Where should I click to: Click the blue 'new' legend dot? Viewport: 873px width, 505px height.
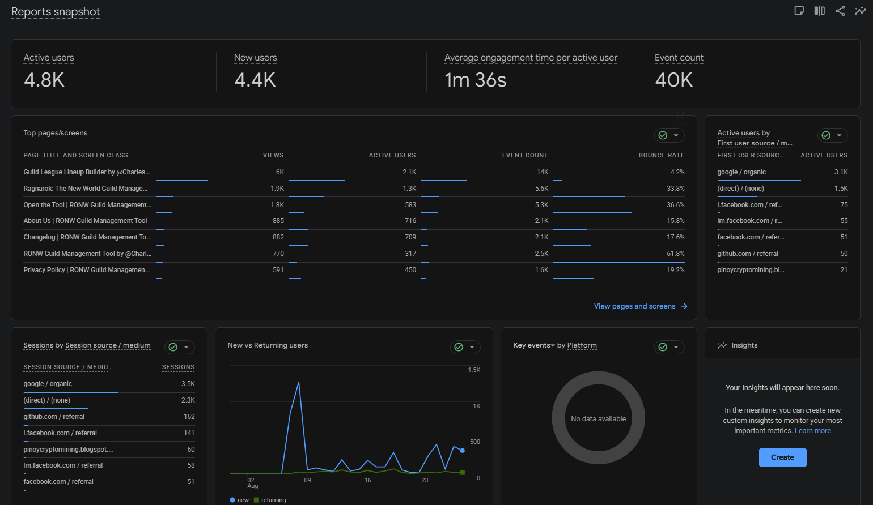[x=232, y=500]
